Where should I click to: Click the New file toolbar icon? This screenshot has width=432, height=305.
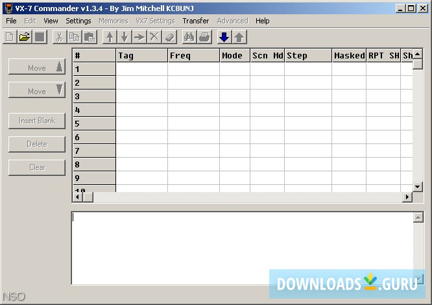coord(10,37)
